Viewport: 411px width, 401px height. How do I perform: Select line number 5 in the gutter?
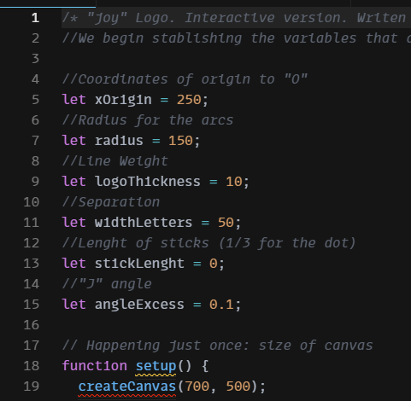(x=35, y=100)
